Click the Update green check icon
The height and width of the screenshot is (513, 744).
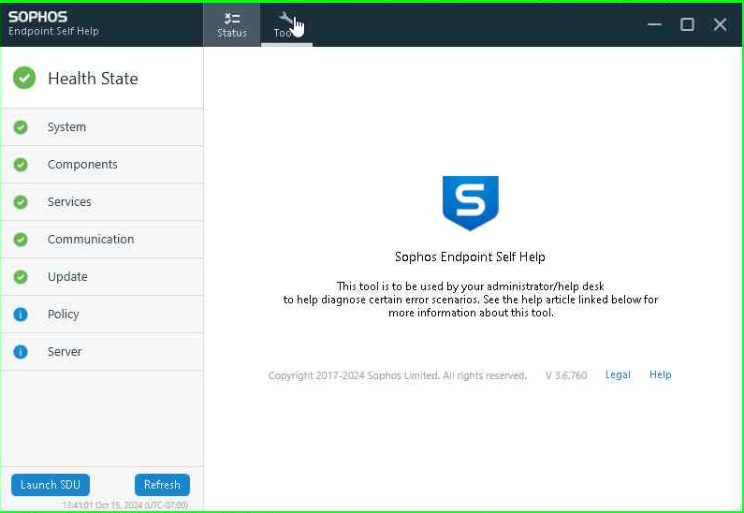point(21,277)
